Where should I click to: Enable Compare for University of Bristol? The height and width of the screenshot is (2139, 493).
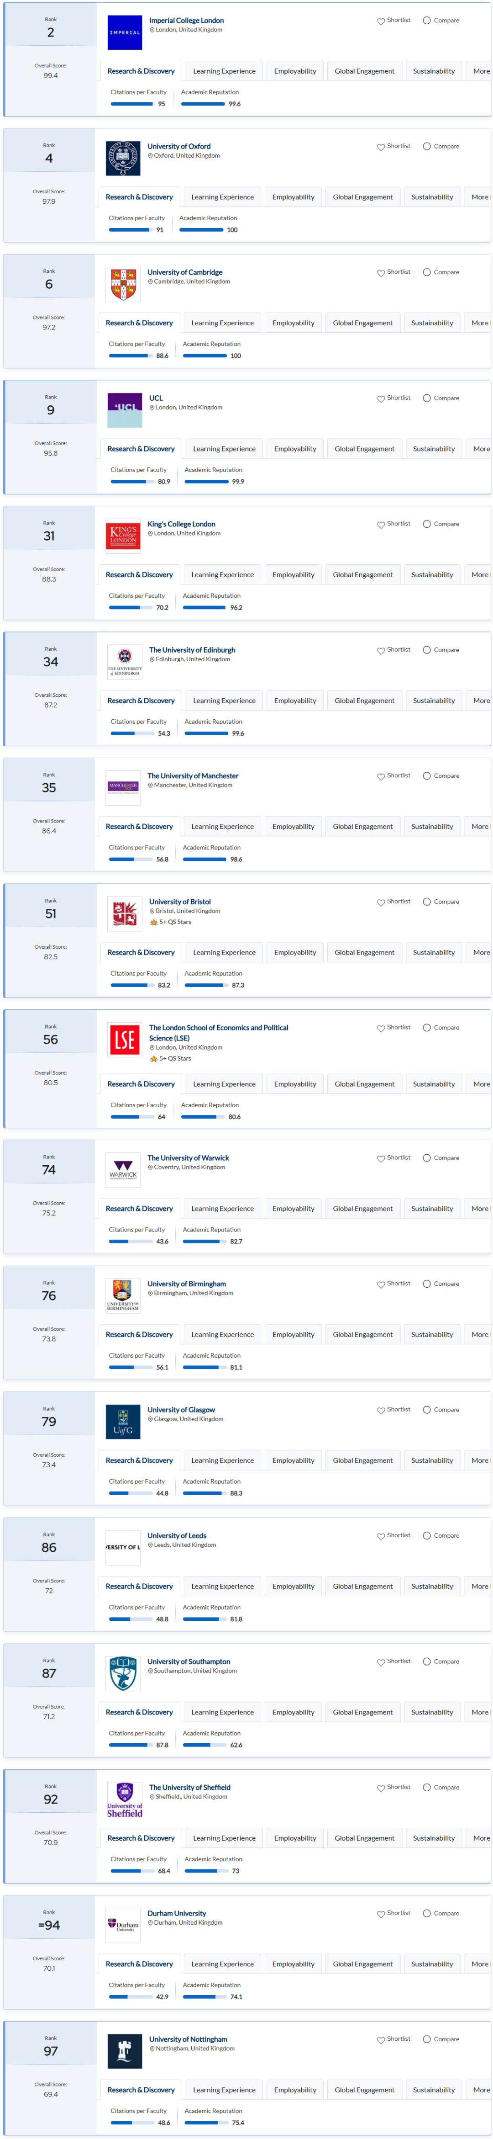427,902
